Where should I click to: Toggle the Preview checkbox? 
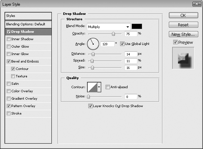(175, 42)
